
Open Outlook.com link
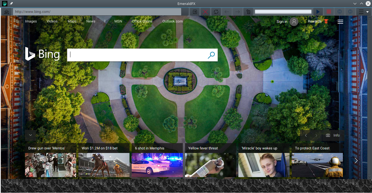[173, 21]
